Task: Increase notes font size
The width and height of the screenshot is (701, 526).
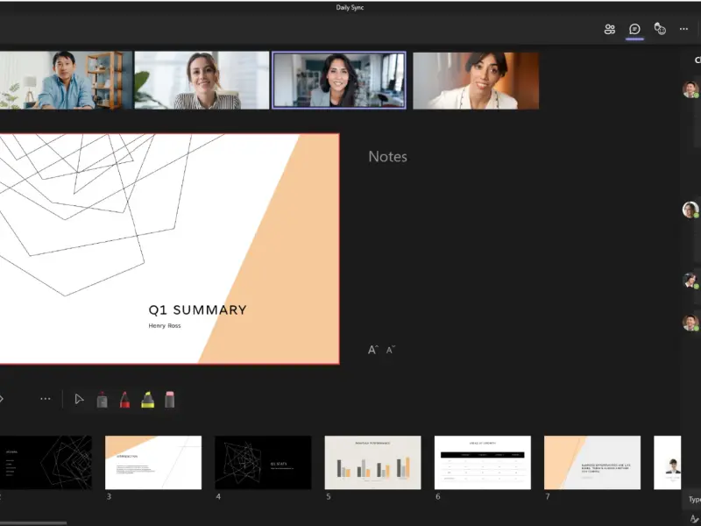Action: pyautogui.click(x=373, y=350)
